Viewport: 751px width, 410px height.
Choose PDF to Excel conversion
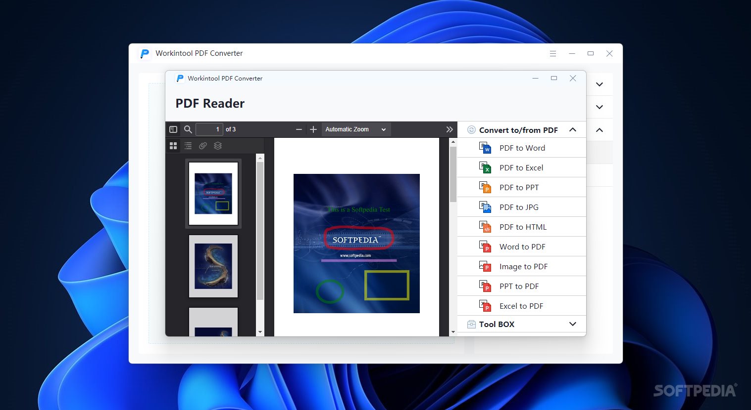tap(522, 167)
